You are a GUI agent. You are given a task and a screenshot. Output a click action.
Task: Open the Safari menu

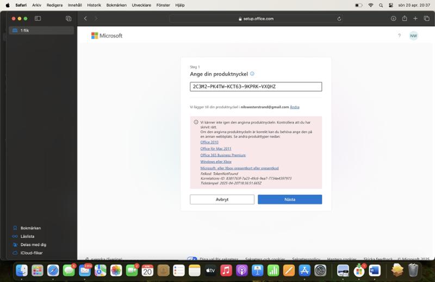point(21,5)
